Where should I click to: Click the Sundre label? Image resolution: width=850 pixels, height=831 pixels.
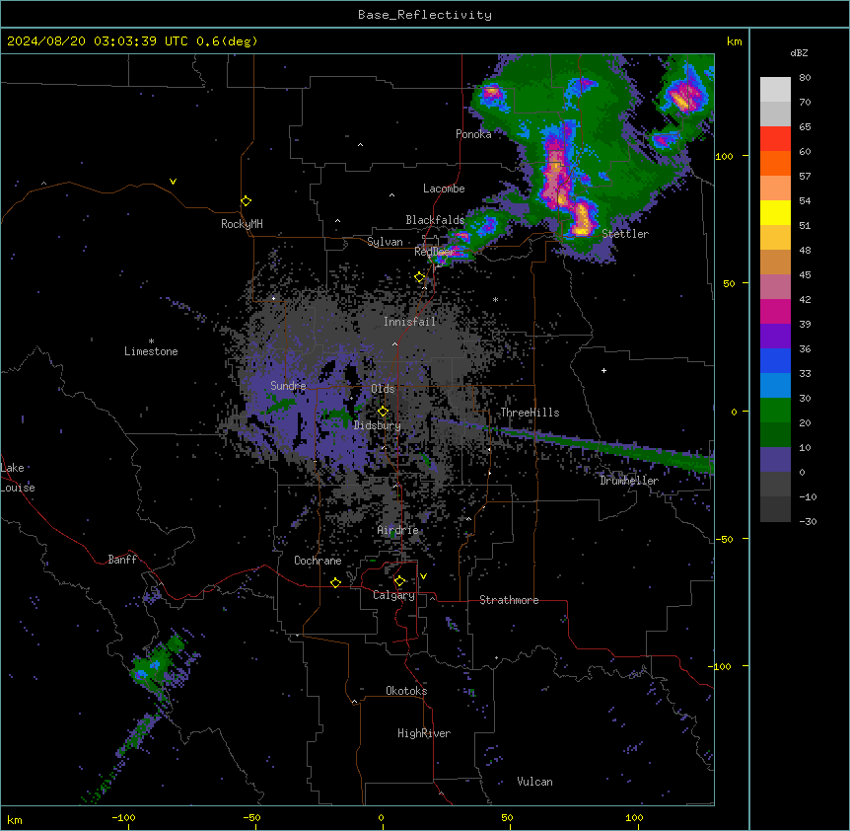coord(288,386)
